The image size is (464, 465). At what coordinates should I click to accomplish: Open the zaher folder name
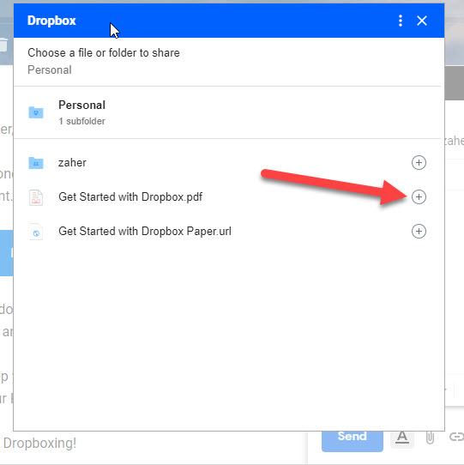pyautogui.click(x=72, y=162)
